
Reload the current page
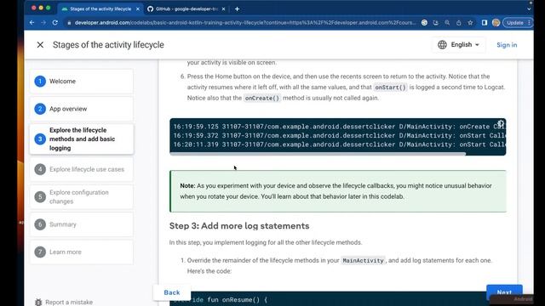54,23
